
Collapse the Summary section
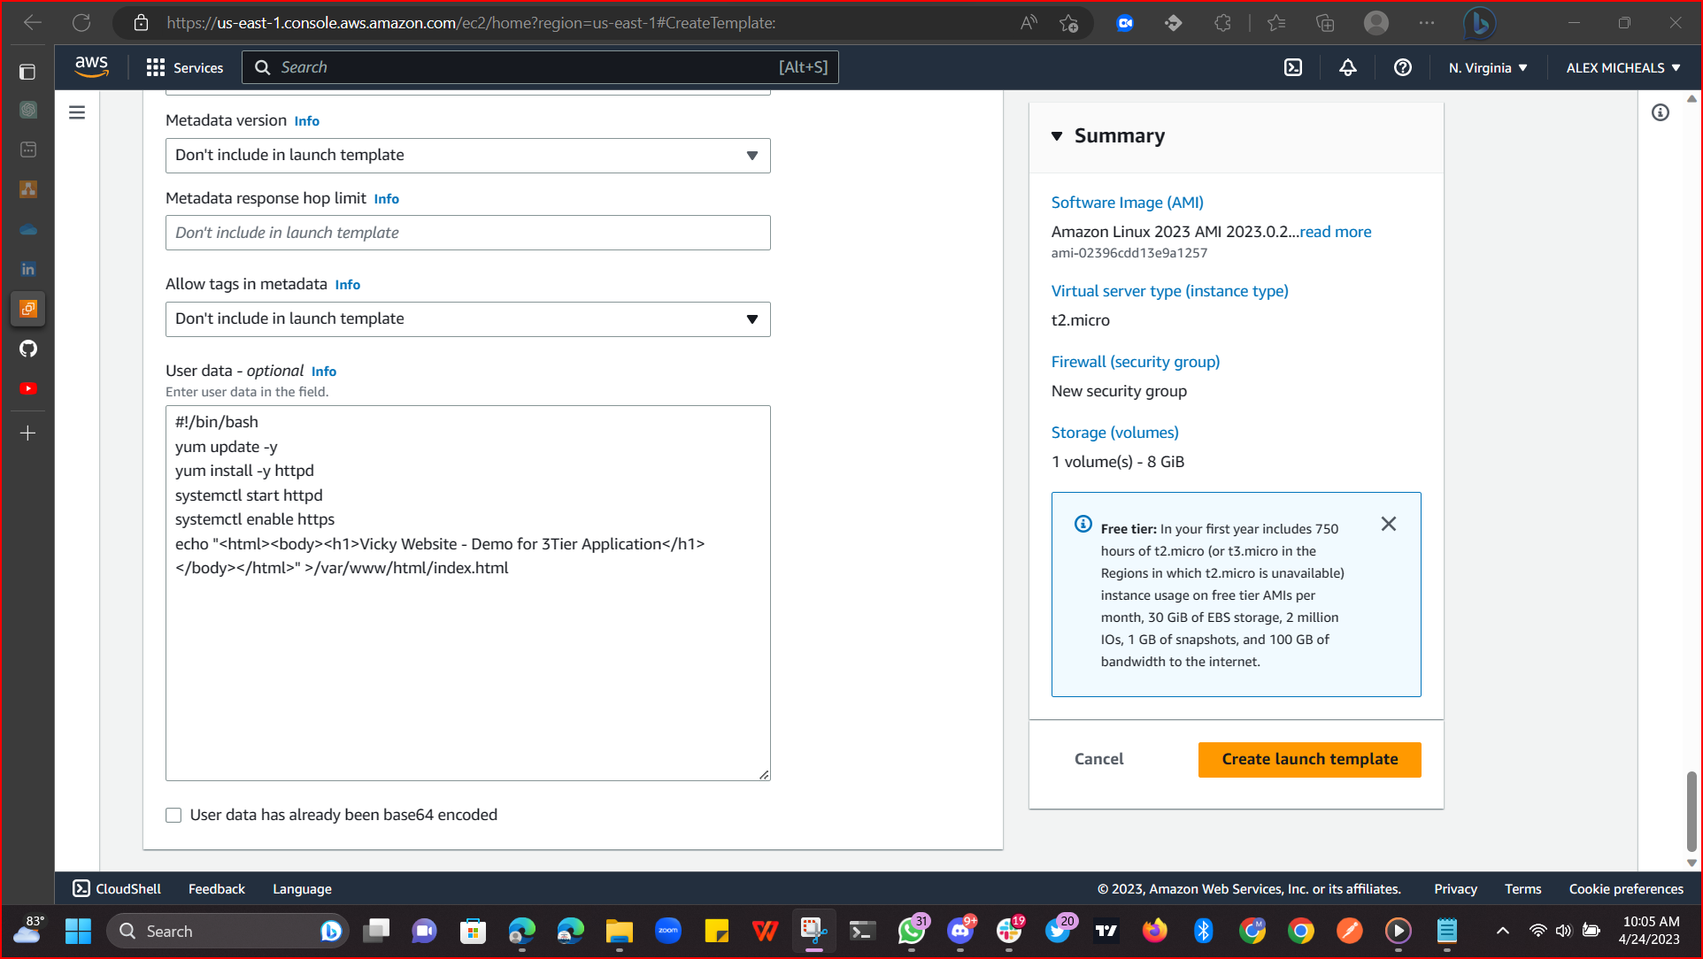coord(1057,136)
